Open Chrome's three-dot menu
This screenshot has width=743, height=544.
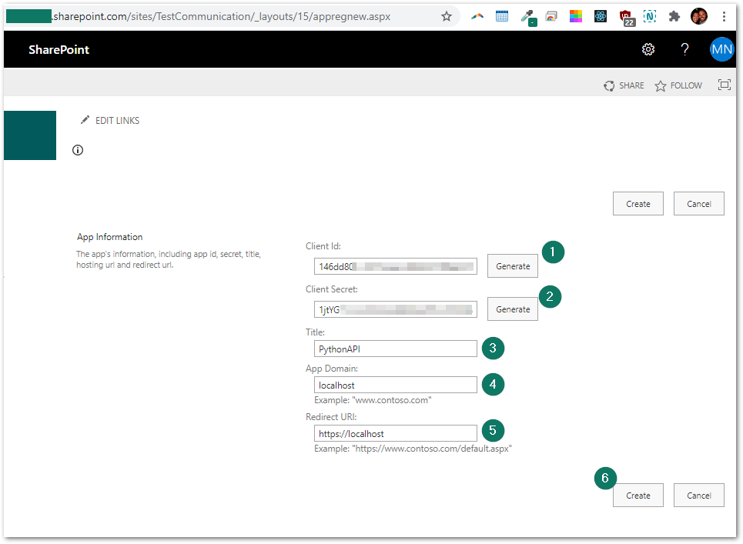[x=724, y=15]
